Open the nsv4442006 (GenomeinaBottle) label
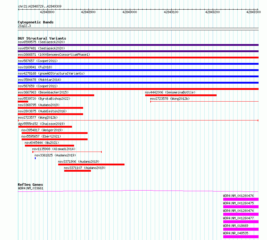 pos(170,92)
